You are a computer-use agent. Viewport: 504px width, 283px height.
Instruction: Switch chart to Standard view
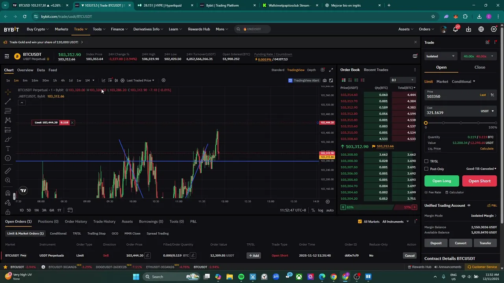278,70
